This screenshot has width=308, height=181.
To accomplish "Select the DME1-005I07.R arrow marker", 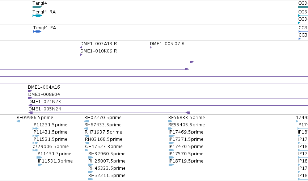I will click(x=151, y=47).
